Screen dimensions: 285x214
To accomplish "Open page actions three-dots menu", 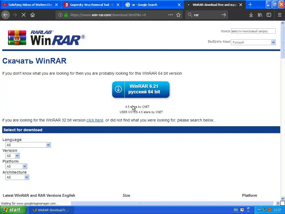I will point(171,15).
